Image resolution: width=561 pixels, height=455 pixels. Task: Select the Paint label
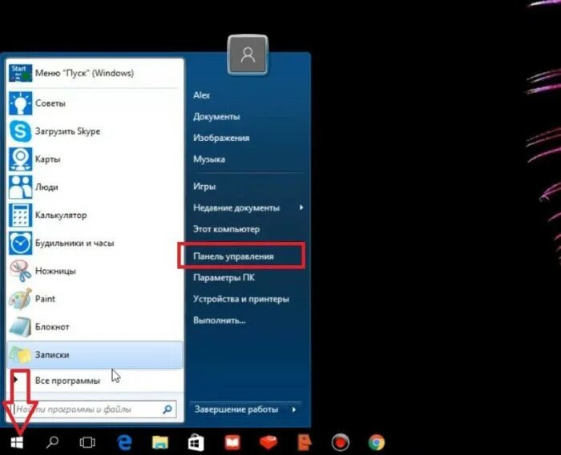(45, 299)
